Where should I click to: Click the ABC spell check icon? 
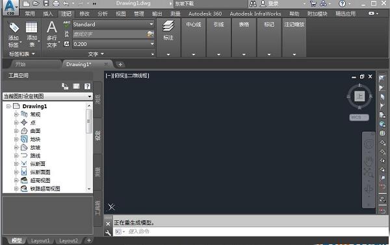point(66,24)
